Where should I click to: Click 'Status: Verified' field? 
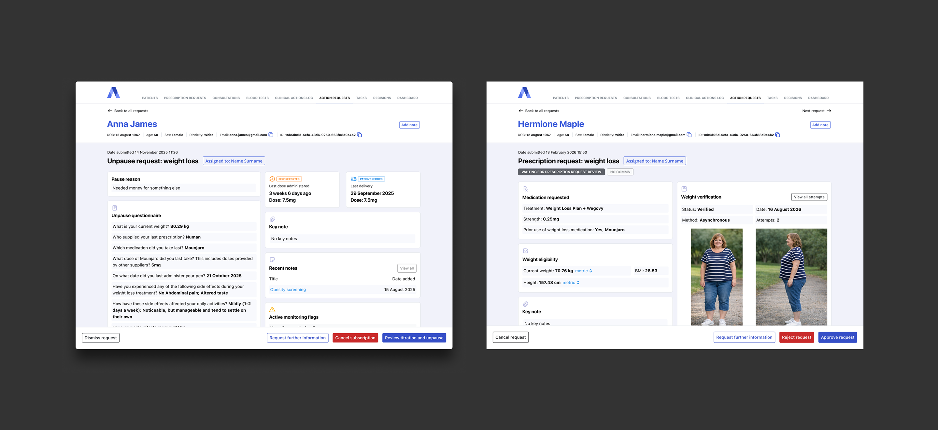[717, 209]
